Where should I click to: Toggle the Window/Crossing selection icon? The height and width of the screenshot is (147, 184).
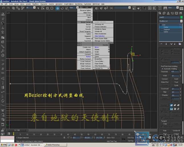pos(52,8)
